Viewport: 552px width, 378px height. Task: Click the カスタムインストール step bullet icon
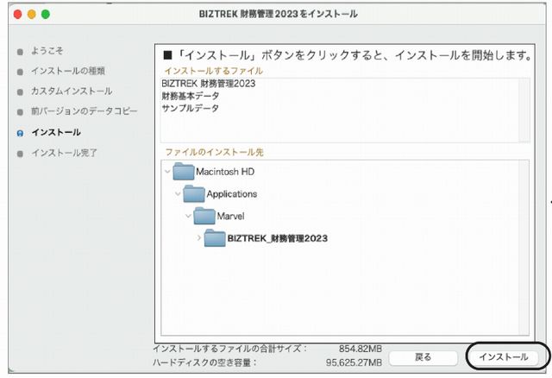(20, 92)
